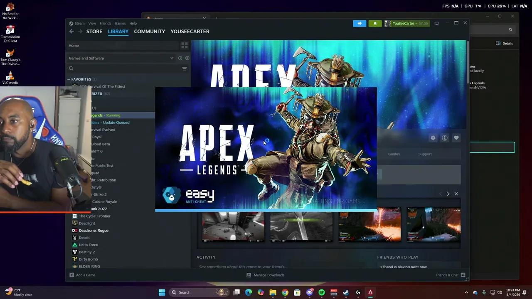Image resolution: width=532 pixels, height=299 pixels.
Task: Open Transmission Qt Client desktop shortcut
Action: (x=10, y=34)
